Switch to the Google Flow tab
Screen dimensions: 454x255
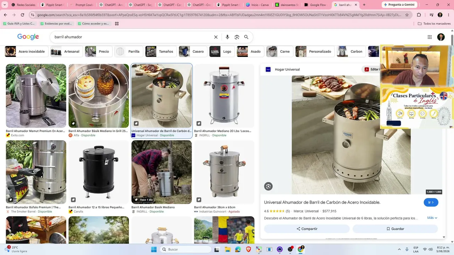point(316,5)
